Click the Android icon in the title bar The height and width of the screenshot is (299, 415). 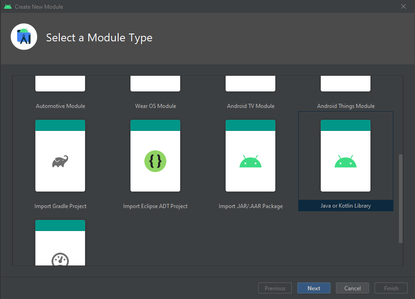point(8,6)
